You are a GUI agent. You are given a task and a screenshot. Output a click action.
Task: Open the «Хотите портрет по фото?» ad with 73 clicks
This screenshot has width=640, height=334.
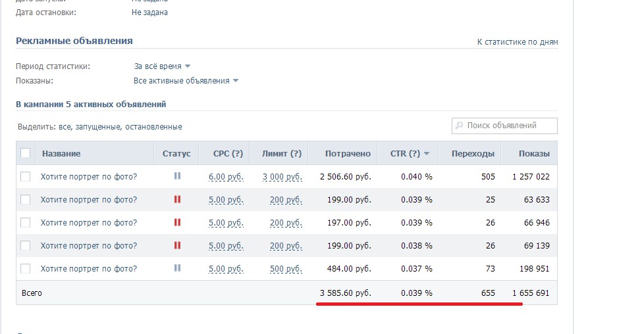click(x=89, y=268)
